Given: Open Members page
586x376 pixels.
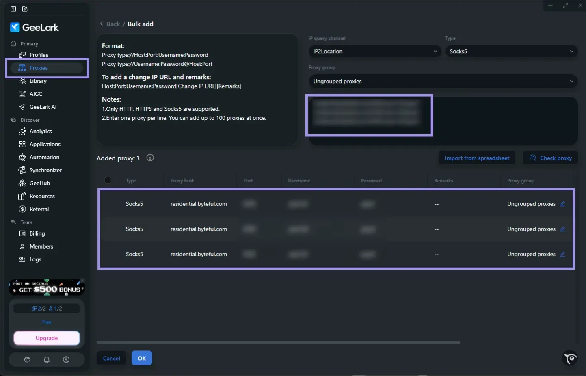Looking at the screenshot, I should tap(41, 246).
